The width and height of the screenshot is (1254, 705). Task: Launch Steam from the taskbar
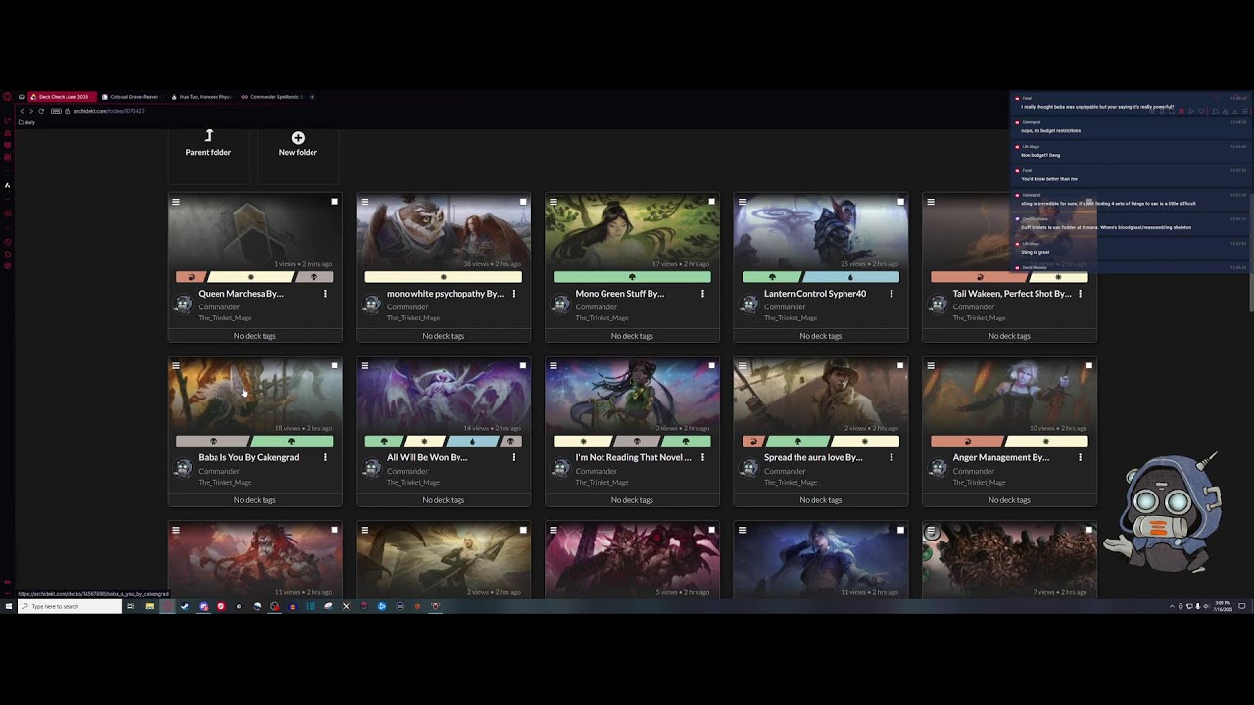click(x=184, y=606)
